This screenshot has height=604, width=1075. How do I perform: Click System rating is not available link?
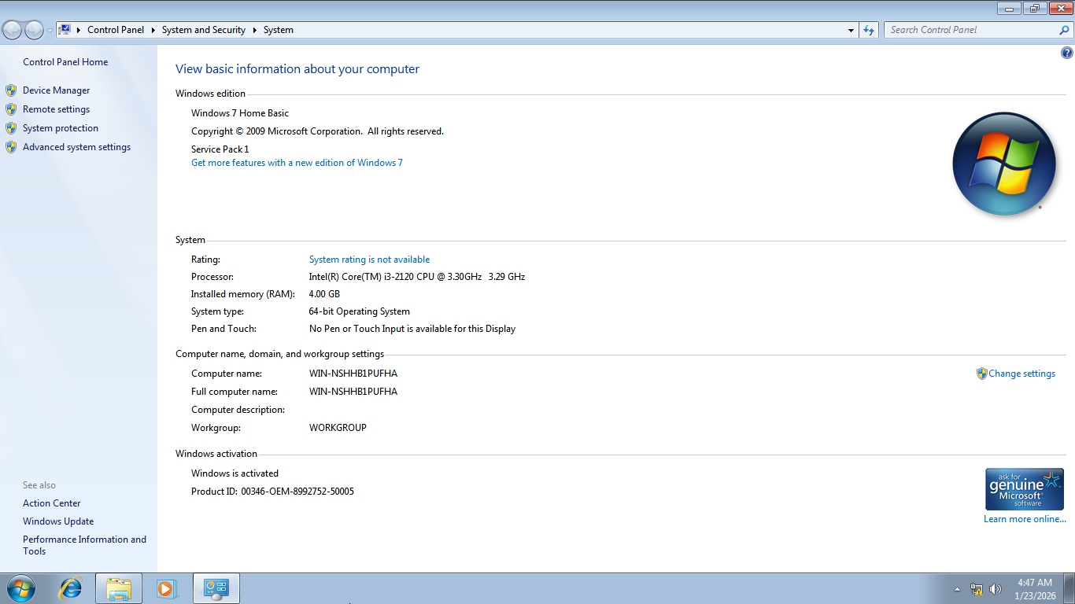coord(369,260)
